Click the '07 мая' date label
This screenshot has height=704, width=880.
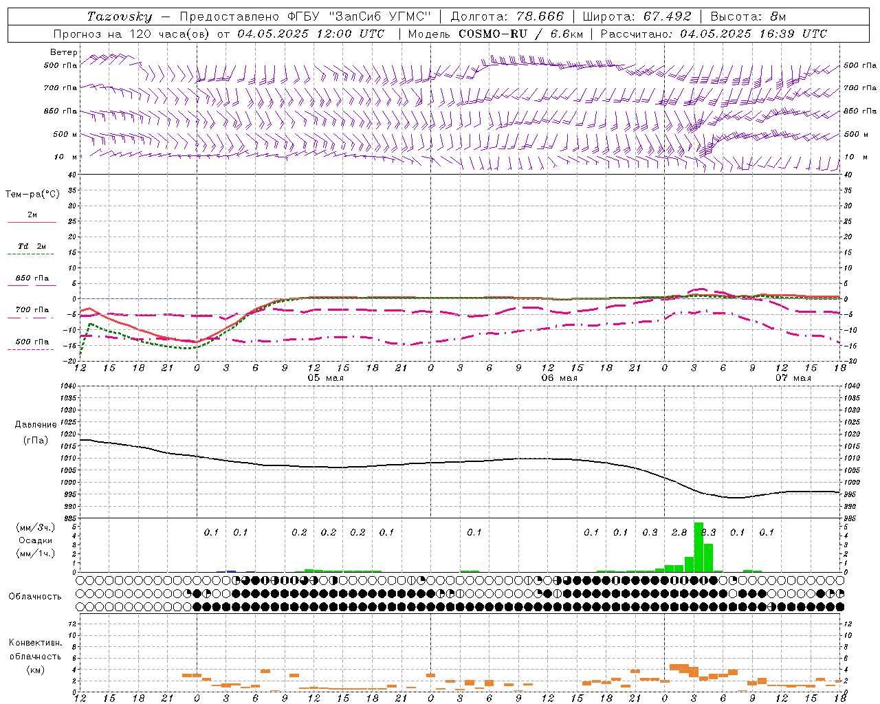pyautogui.click(x=793, y=378)
